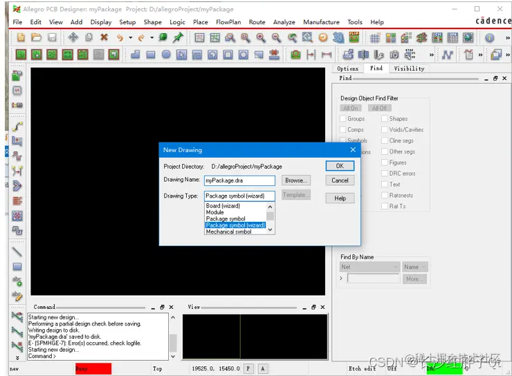The width and height of the screenshot is (512, 376).
Task: Click OK in New Drawing dialog
Action: tap(340, 166)
